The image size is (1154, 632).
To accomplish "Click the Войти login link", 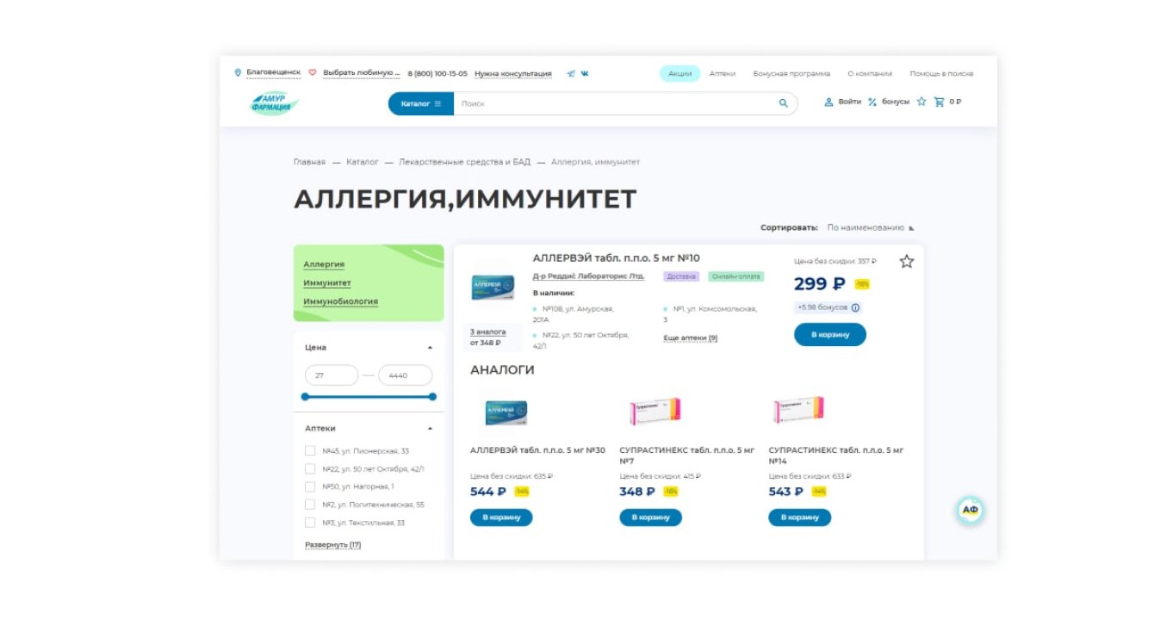I will point(850,102).
